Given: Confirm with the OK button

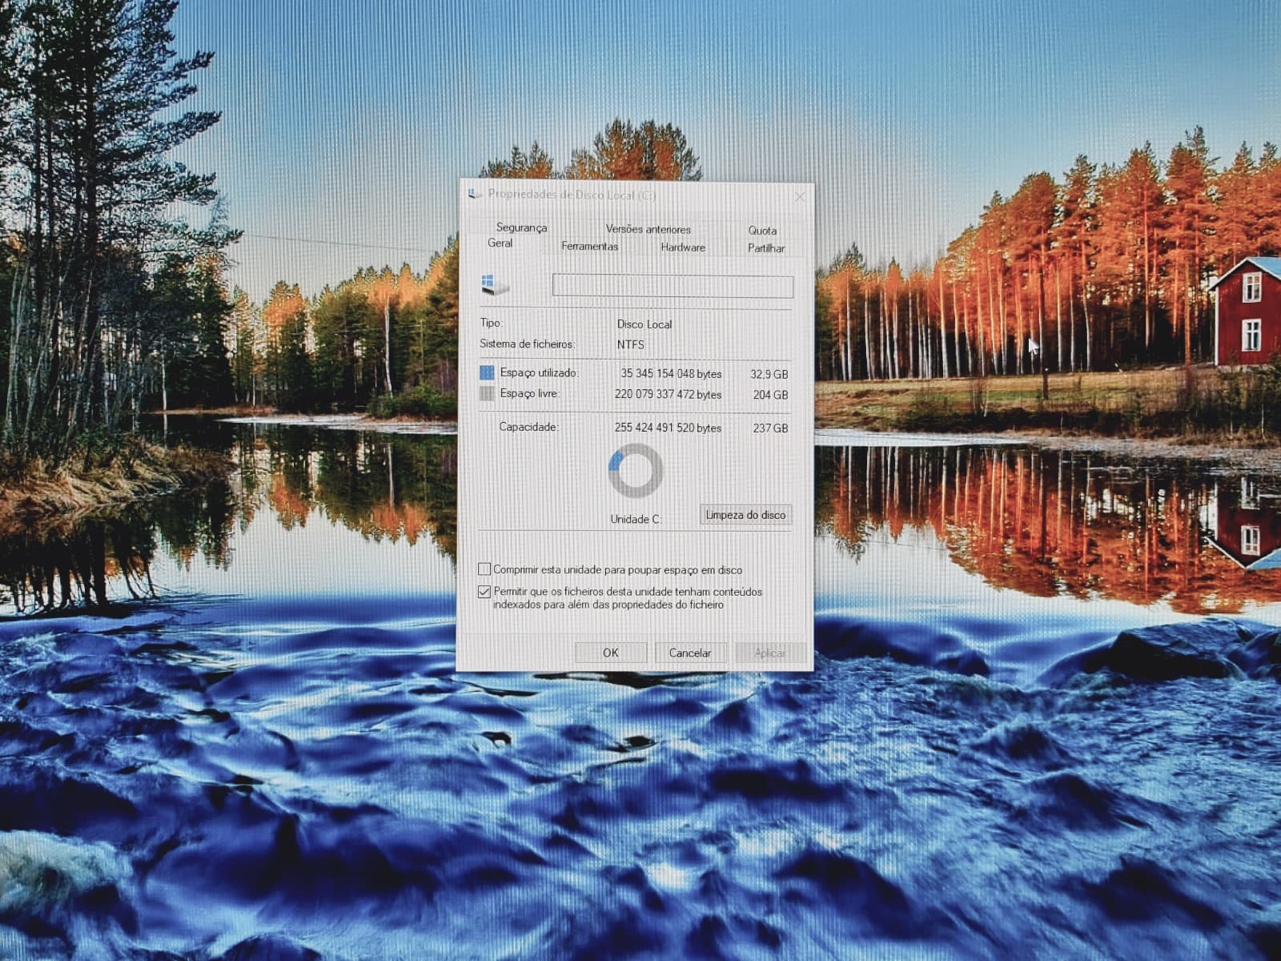Looking at the screenshot, I should 610,653.
